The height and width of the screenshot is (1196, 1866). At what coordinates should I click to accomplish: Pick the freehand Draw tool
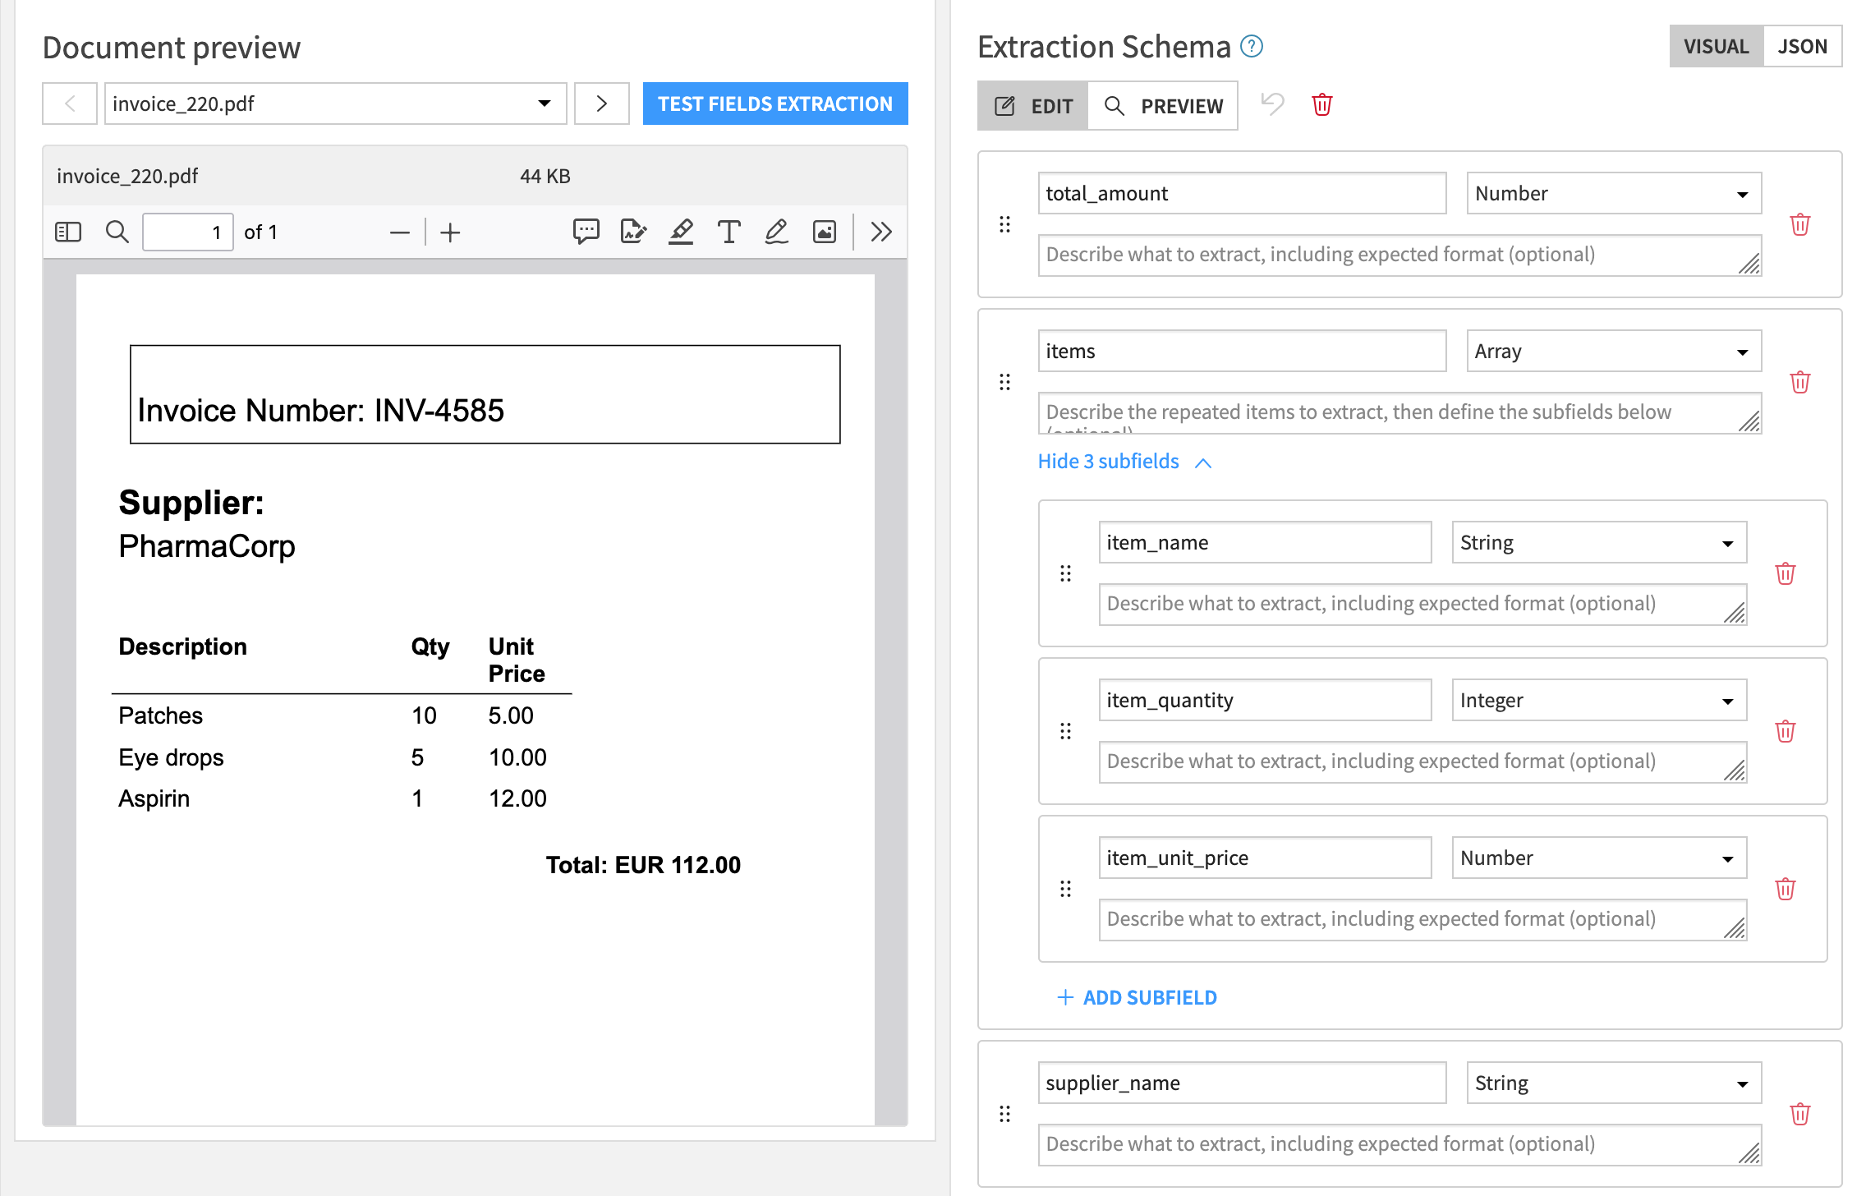point(776,232)
